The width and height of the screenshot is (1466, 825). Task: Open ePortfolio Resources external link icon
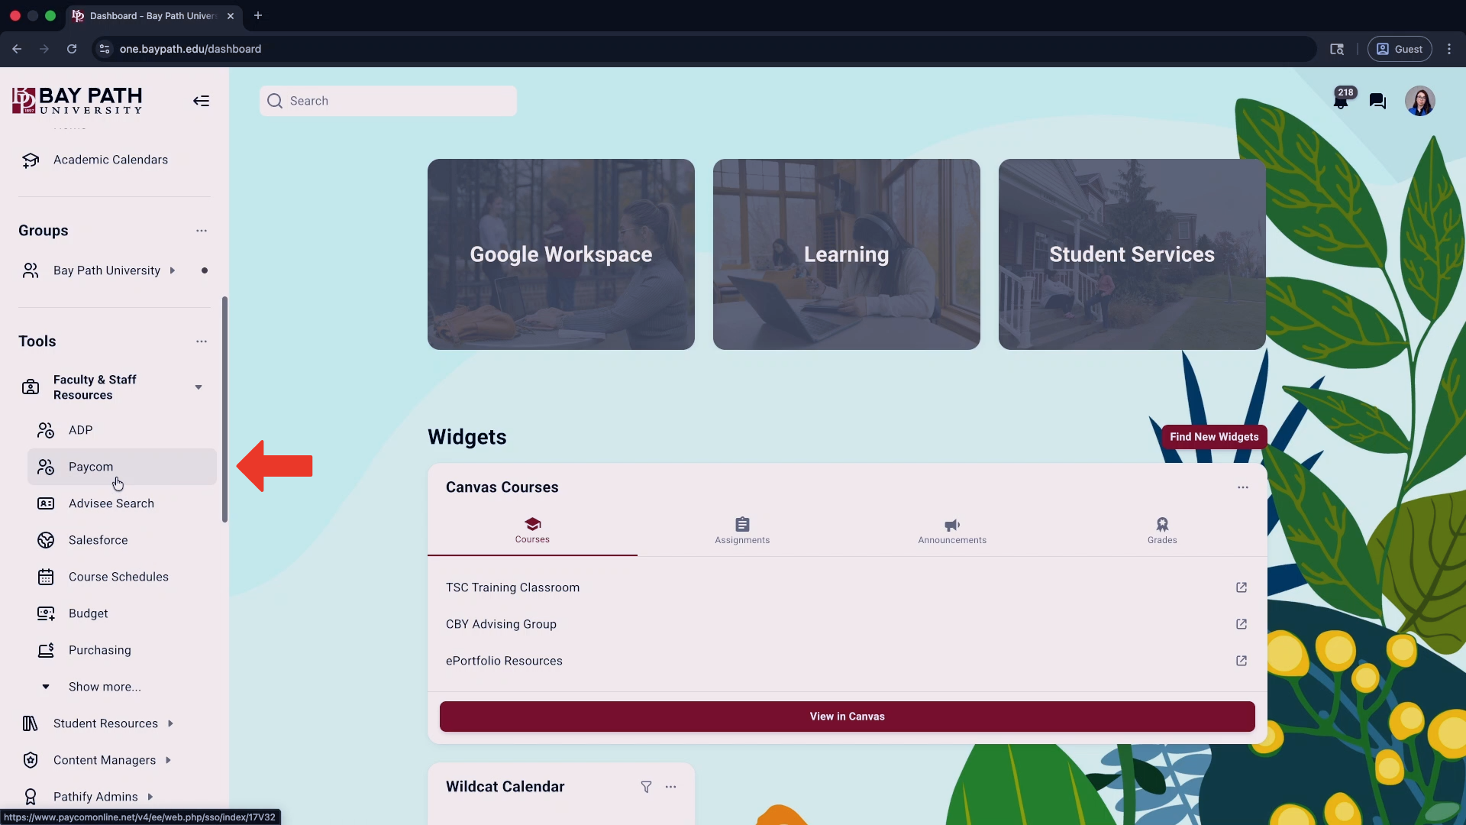tap(1242, 661)
